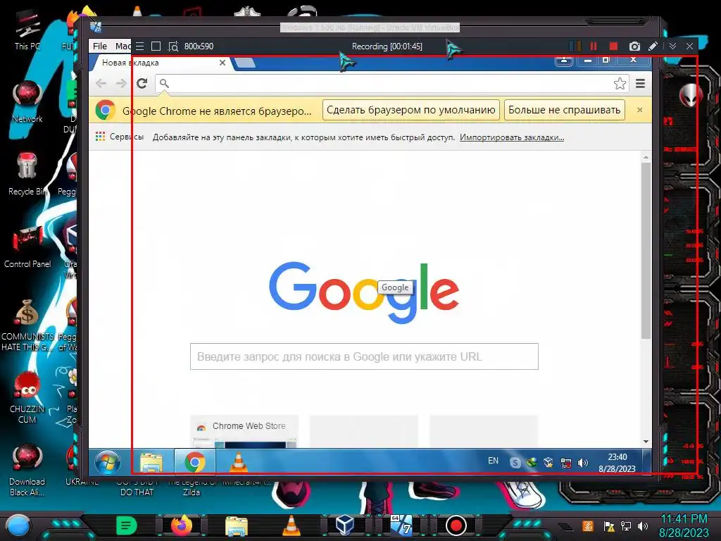Click the Chrome page scrollbar down arrow

point(646,442)
